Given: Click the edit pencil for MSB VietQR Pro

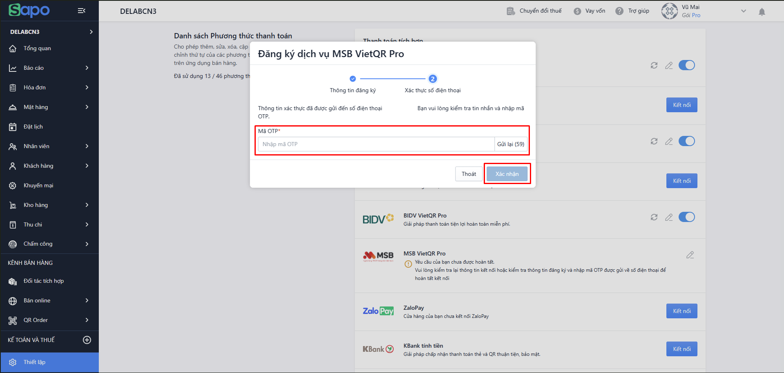Looking at the screenshot, I should coord(690,255).
